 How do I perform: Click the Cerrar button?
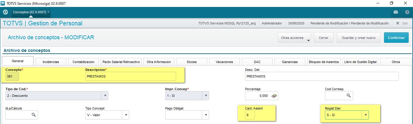click(x=323, y=38)
